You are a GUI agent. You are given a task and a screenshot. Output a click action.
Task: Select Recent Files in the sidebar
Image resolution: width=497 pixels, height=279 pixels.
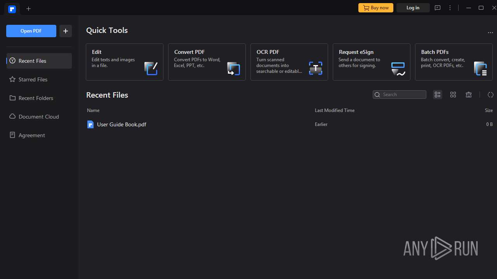click(39, 61)
